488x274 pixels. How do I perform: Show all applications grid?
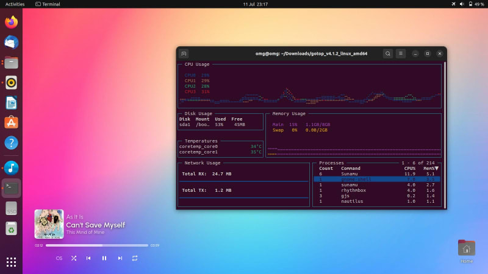pos(11,262)
